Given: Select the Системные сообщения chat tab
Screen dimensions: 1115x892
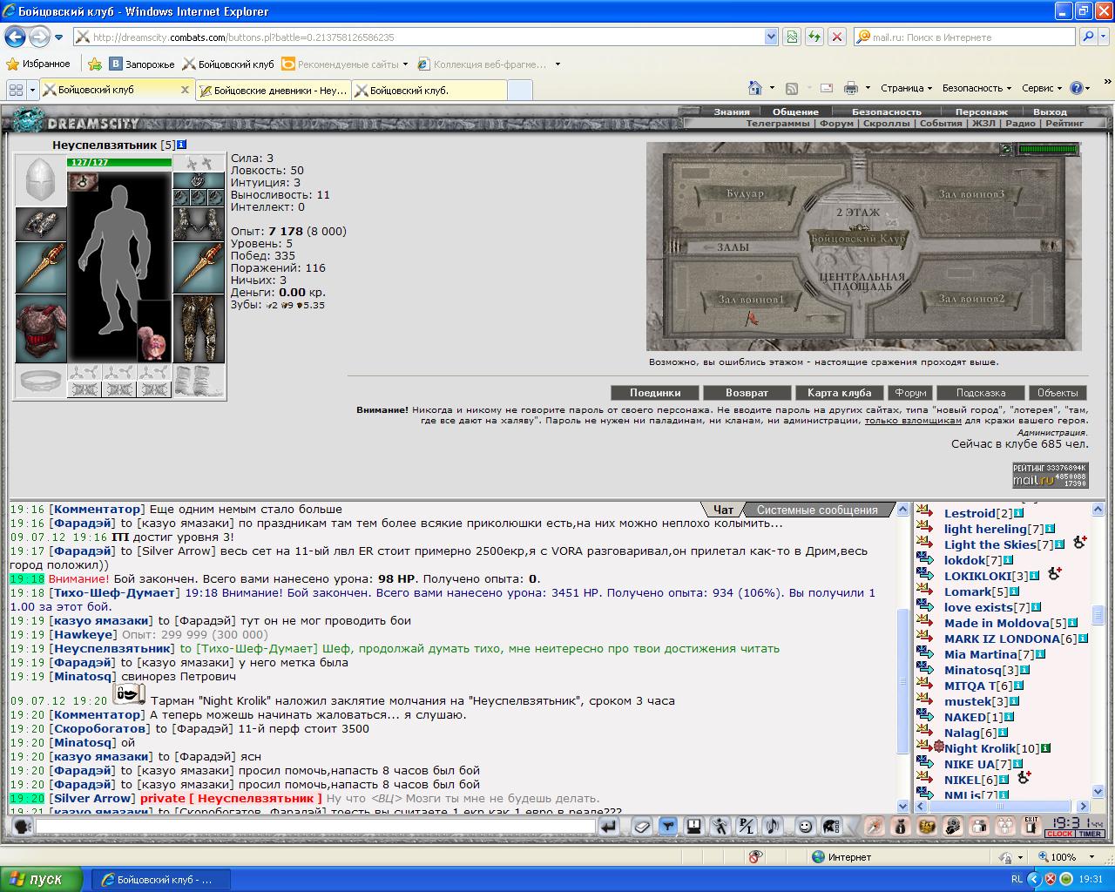Looking at the screenshot, I should [x=817, y=510].
